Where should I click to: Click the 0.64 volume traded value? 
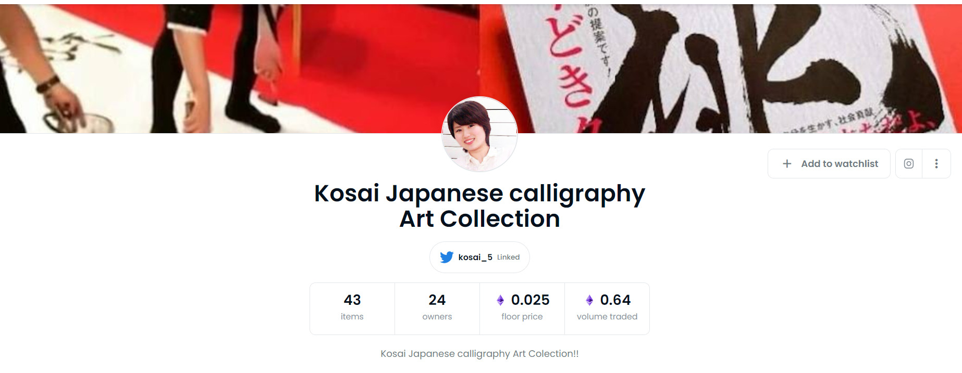[615, 300]
